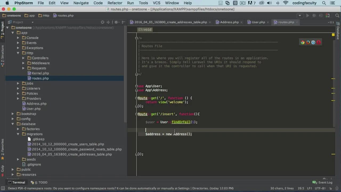341x192 pixels.
Task: Open the 6: TODO tool window
Action: point(39,182)
